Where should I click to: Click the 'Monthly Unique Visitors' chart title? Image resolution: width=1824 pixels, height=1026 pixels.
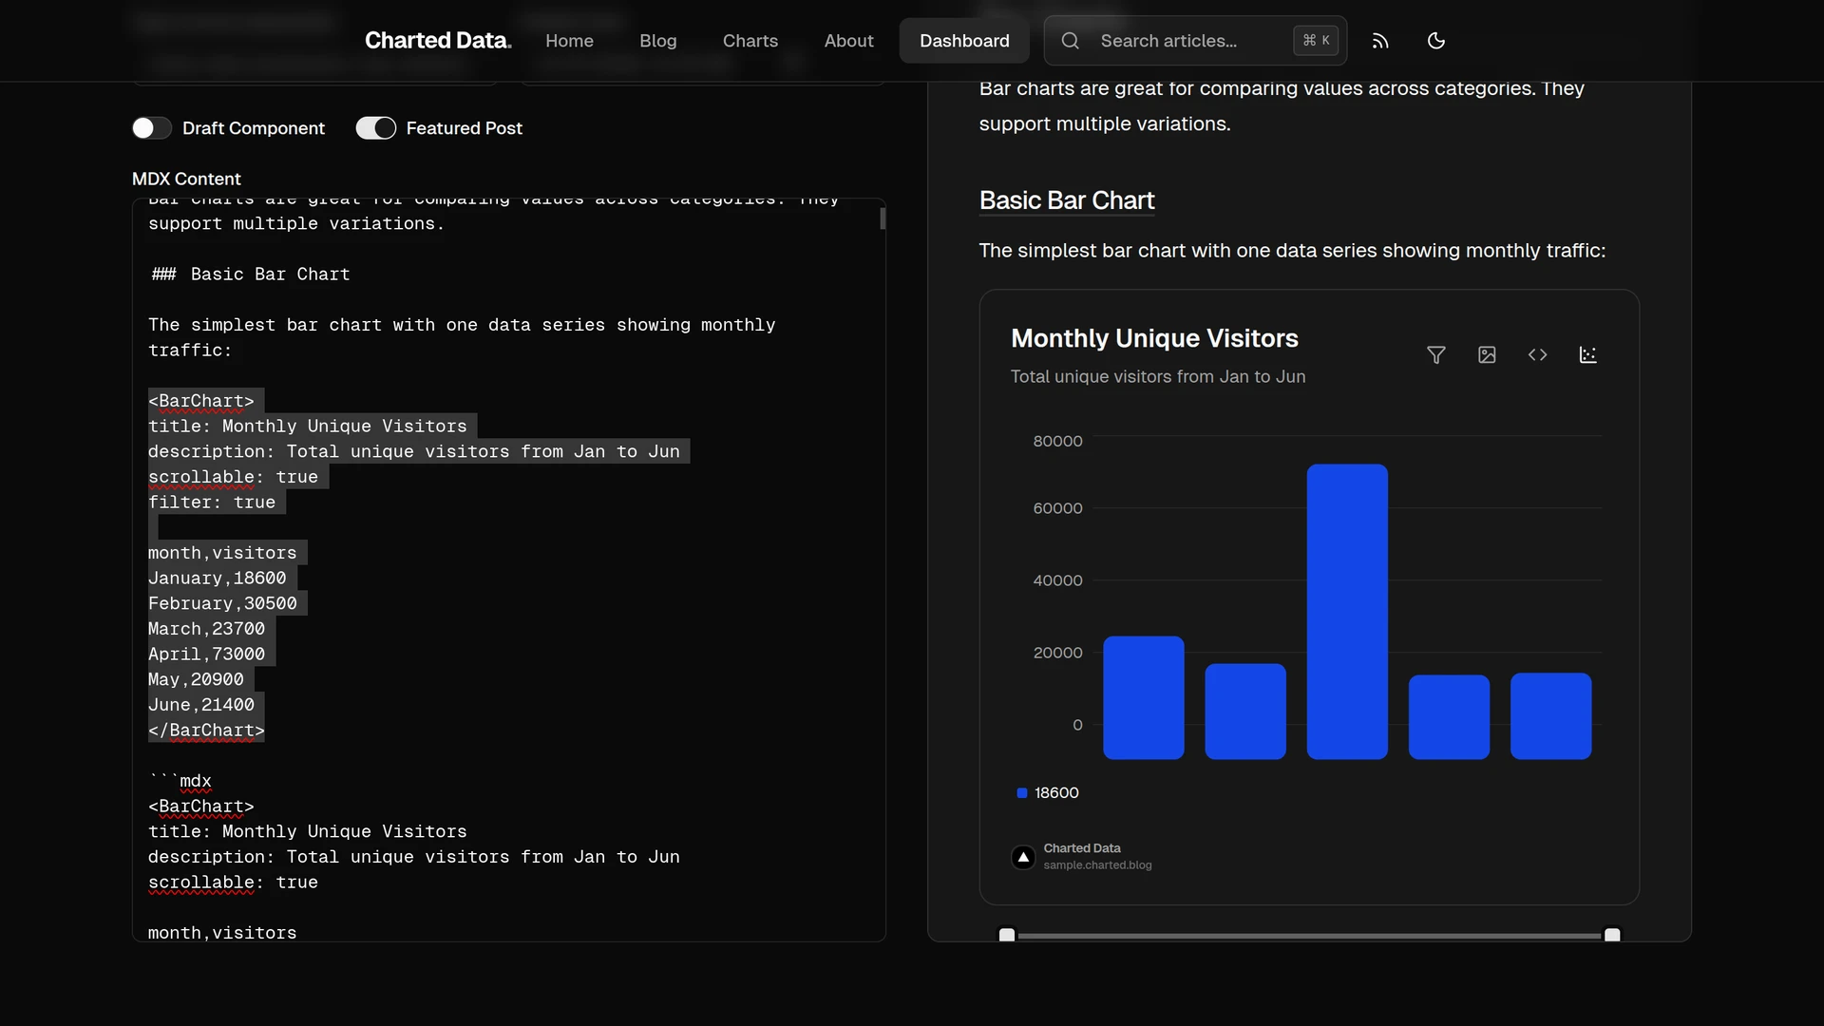tap(1154, 338)
